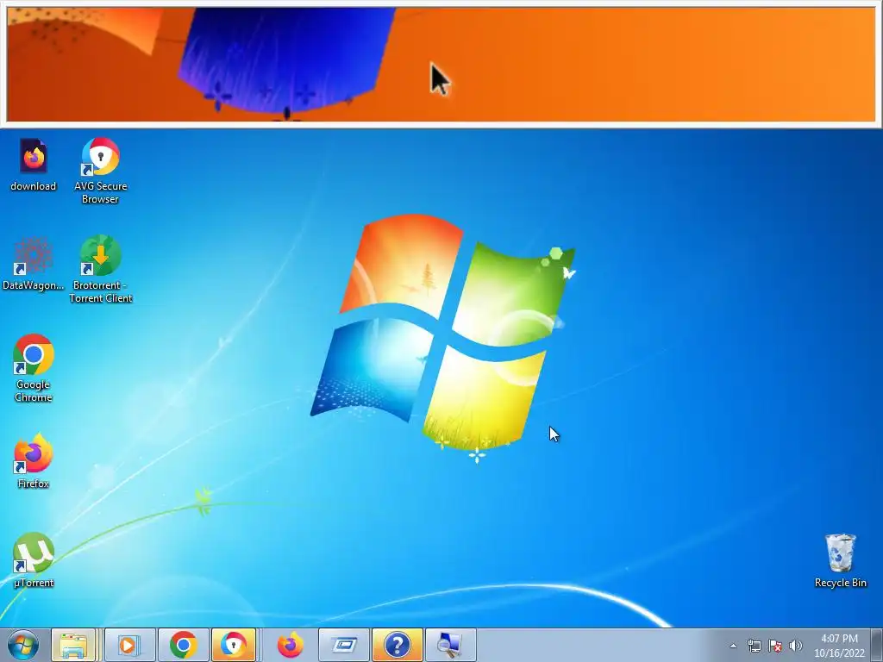Open the network status tray icon
The image size is (883, 662).
754,646
